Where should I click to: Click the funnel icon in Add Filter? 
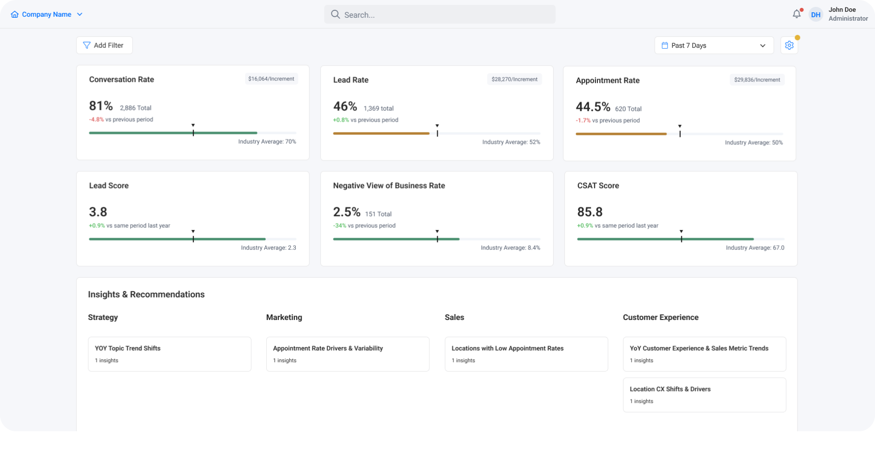point(87,45)
